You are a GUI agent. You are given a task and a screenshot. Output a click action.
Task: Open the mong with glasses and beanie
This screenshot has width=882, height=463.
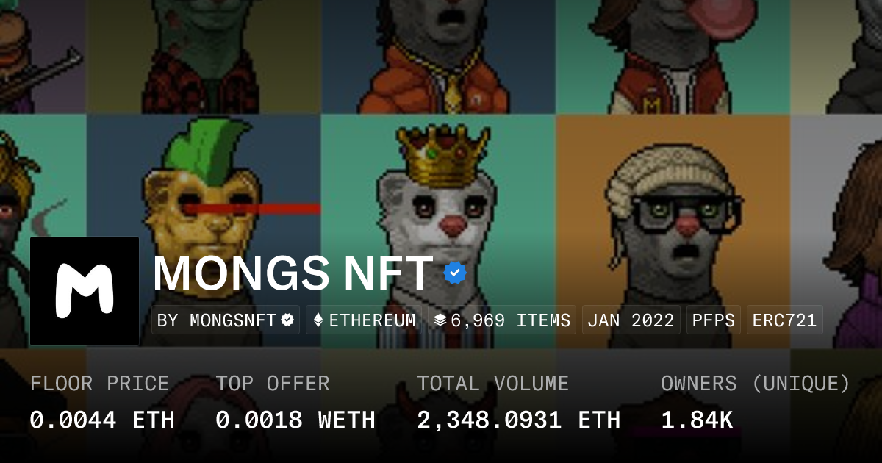(673, 231)
